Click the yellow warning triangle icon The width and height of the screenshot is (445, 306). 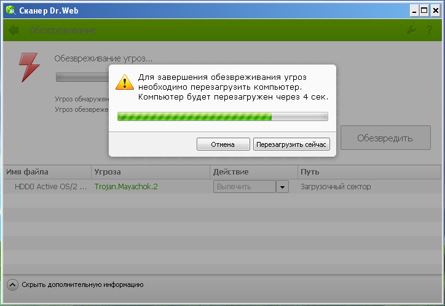[x=125, y=82]
